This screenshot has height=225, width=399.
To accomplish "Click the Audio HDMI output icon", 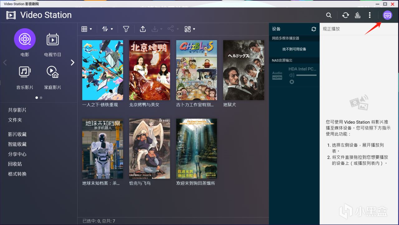I will [x=277, y=75].
